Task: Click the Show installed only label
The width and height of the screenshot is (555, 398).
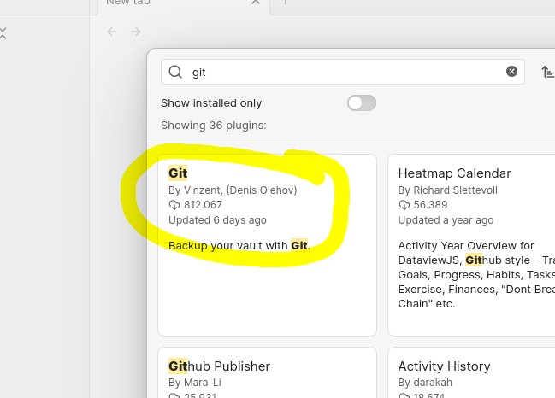Action: pos(211,103)
